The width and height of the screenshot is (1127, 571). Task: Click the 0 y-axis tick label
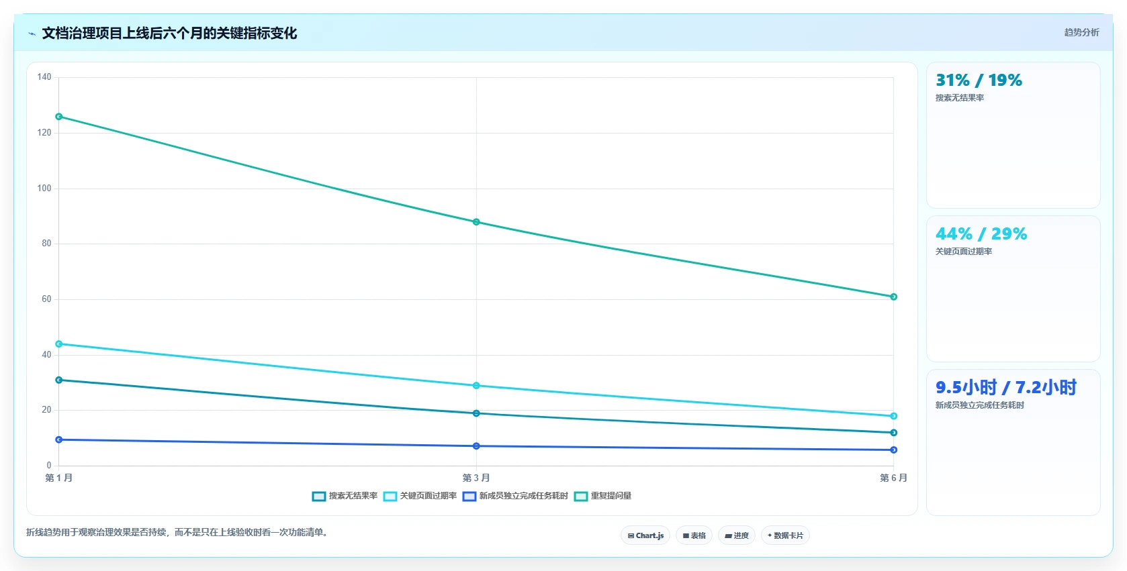click(x=49, y=466)
